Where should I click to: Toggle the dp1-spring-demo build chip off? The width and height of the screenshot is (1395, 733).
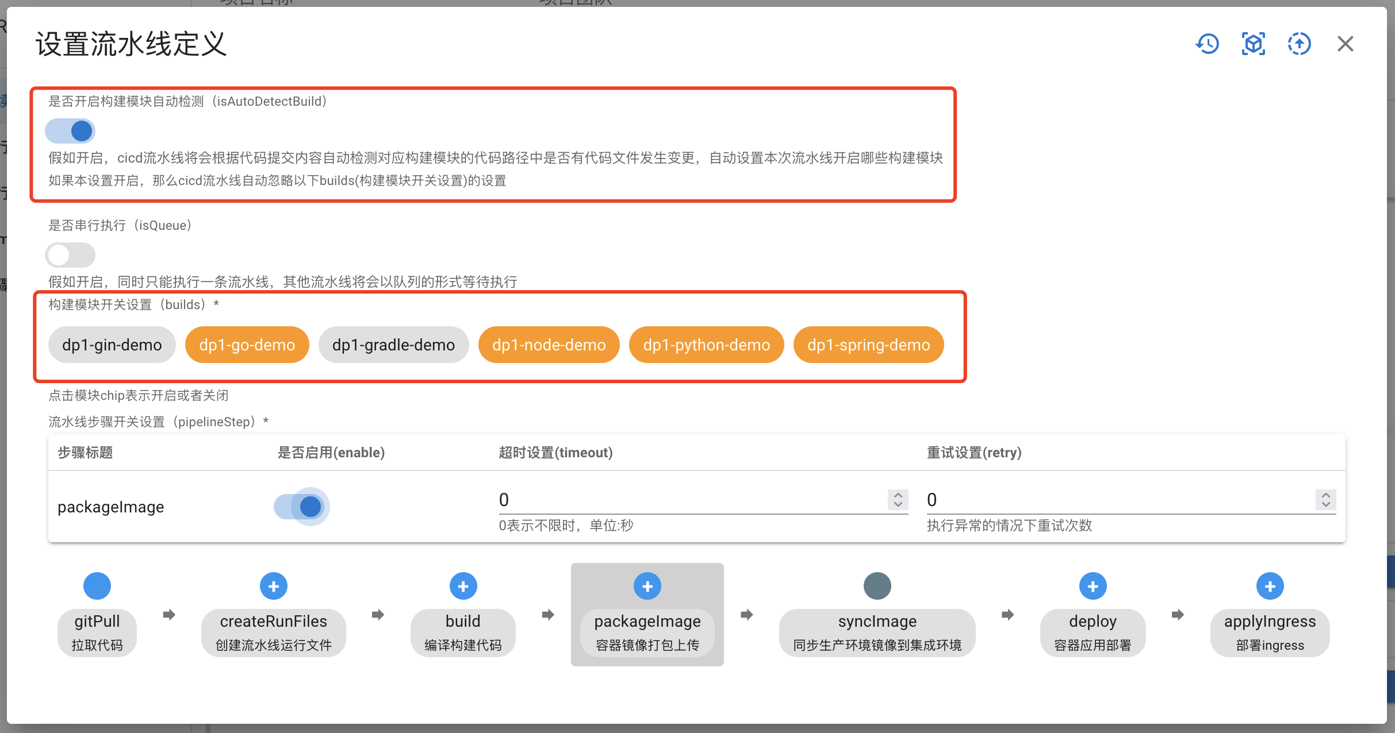868,345
